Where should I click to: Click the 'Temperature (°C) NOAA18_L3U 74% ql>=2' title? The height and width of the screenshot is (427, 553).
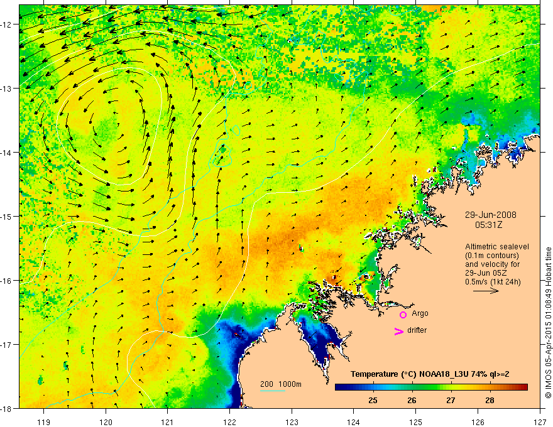[430, 374]
